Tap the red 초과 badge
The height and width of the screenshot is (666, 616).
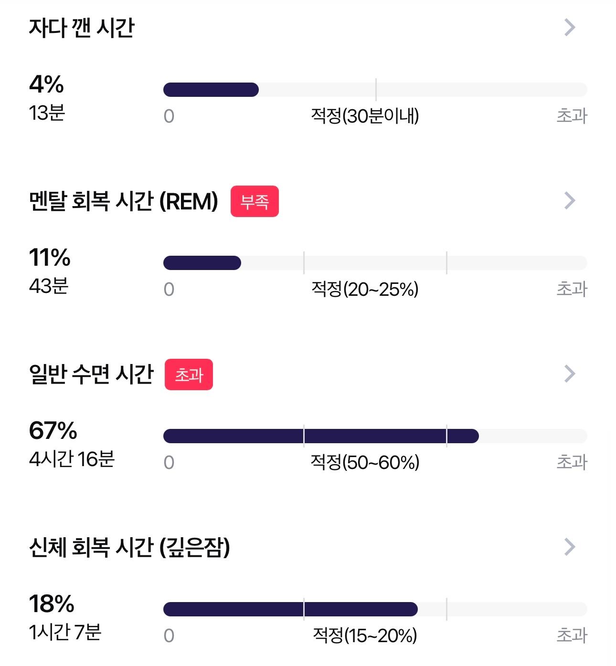point(189,375)
